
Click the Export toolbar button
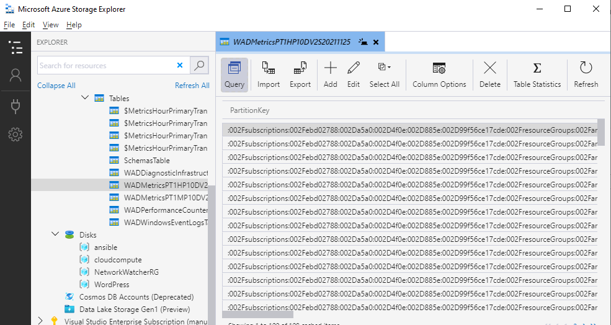pyautogui.click(x=300, y=75)
